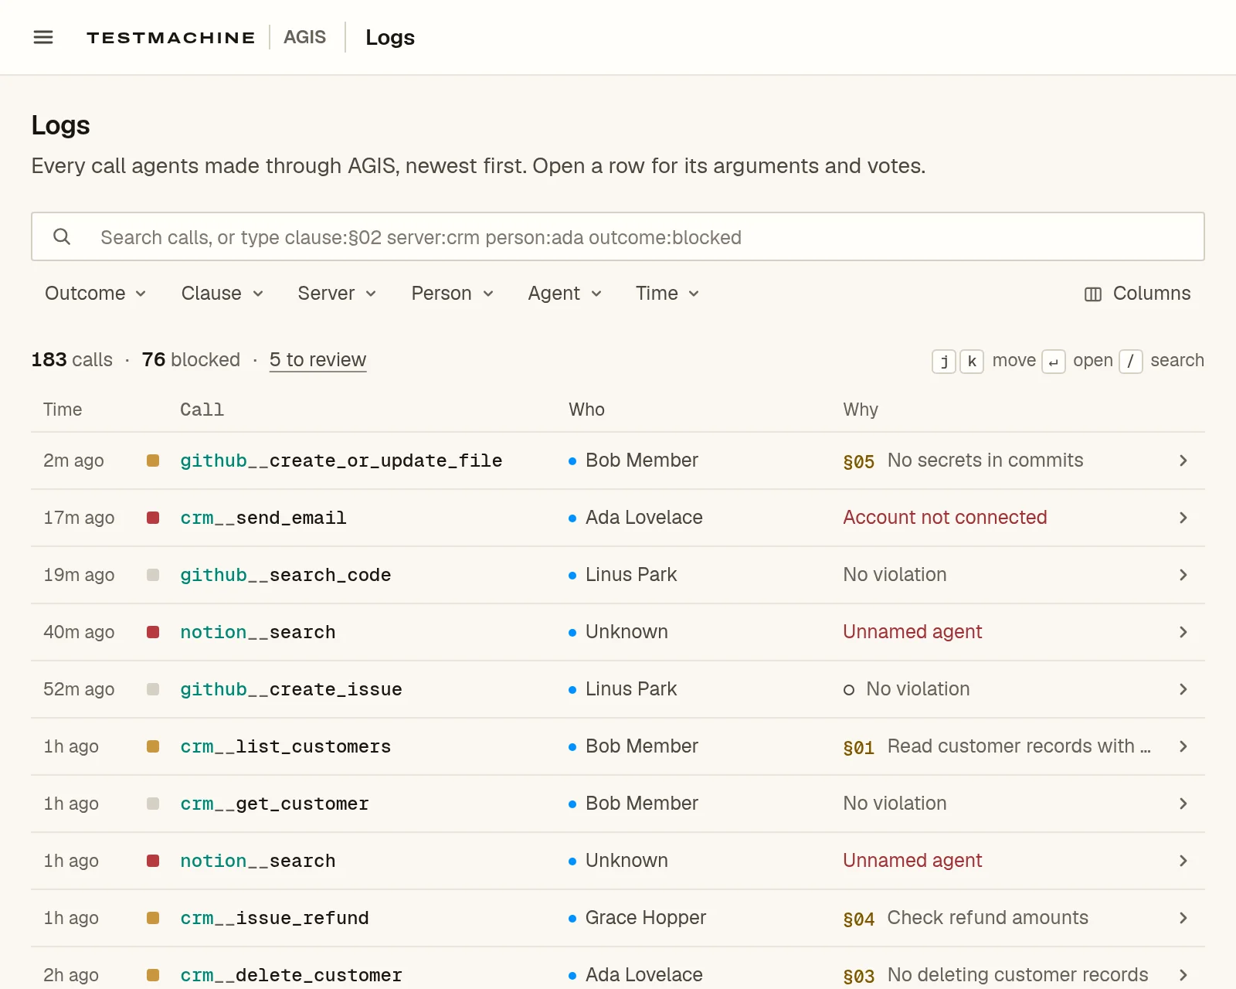The width and height of the screenshot is (1236, 989).
Task: Click Grace Hopper in the Who column
Action: 646,918
